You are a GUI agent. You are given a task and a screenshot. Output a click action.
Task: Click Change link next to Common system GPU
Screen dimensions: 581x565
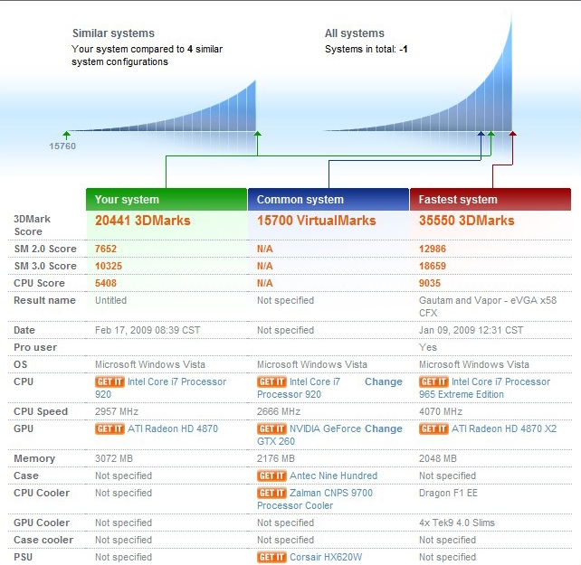point(384,428)
